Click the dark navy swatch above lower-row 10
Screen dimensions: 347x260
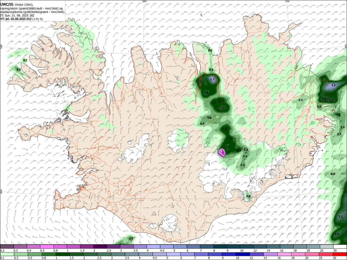(x=242, y=254)
